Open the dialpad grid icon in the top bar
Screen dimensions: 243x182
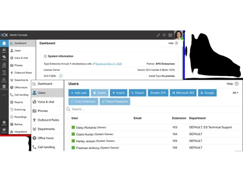tap(164, 35)
